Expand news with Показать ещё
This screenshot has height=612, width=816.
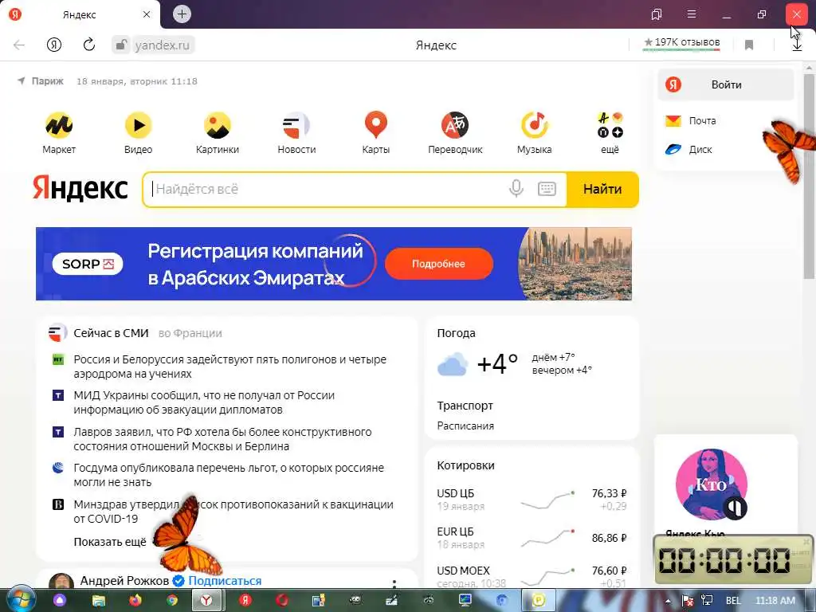(x=110, y=542)
